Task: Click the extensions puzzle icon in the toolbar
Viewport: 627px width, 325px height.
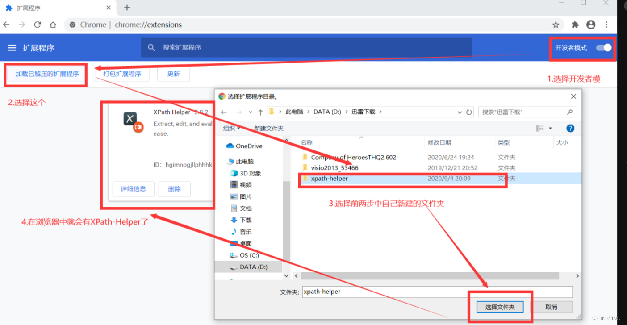Action: [575, 25]
